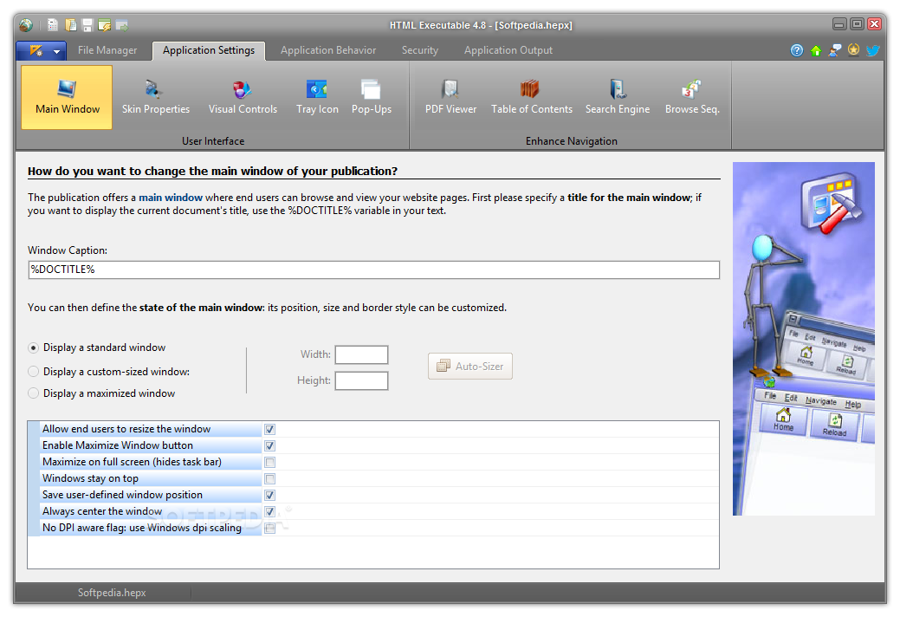Open help with the question mark icon
This screenshot has height=617, width=900.
click(x=797, y=50)
